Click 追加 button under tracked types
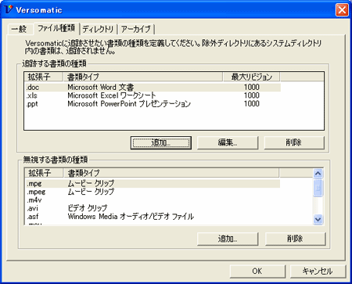Viewport: 352px width, 284px height. click(x=161, y=142)
